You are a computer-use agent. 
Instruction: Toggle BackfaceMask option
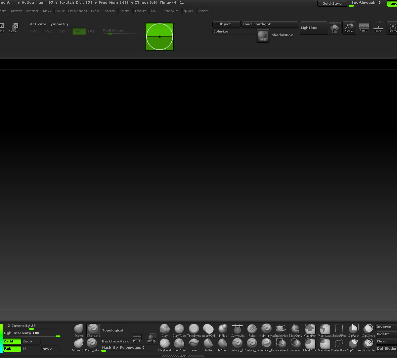(x=115, y=341)
